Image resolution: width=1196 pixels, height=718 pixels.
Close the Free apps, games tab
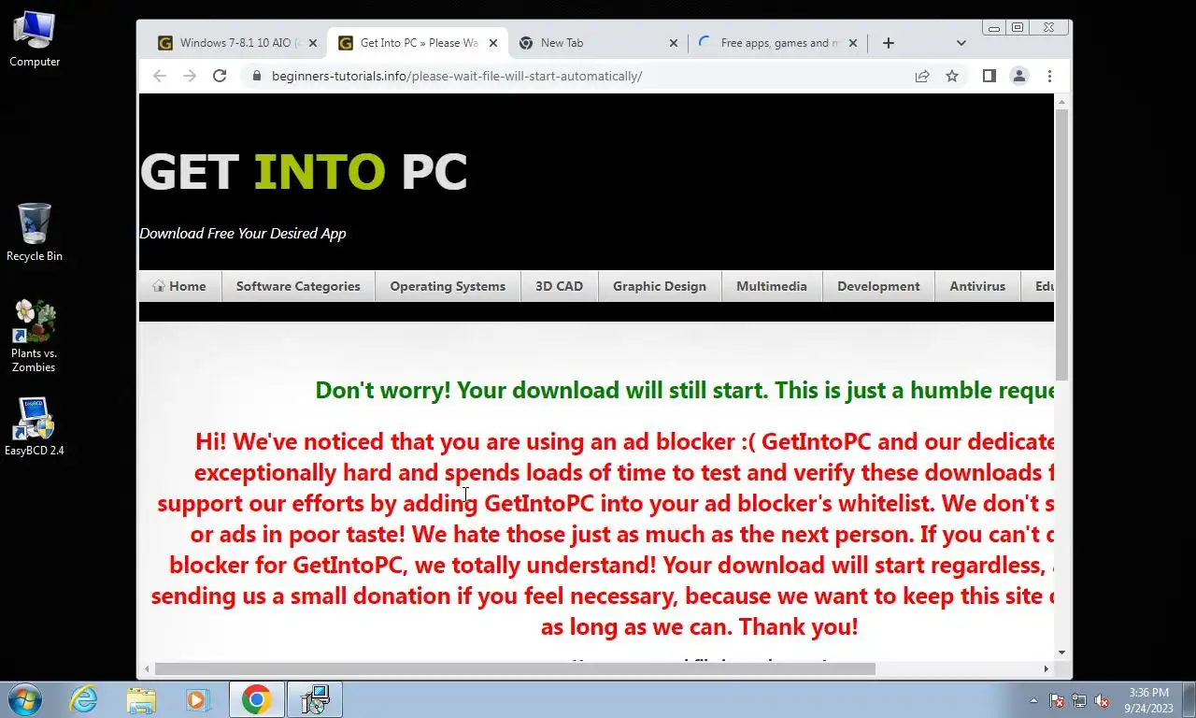click(x=853, y=43)
